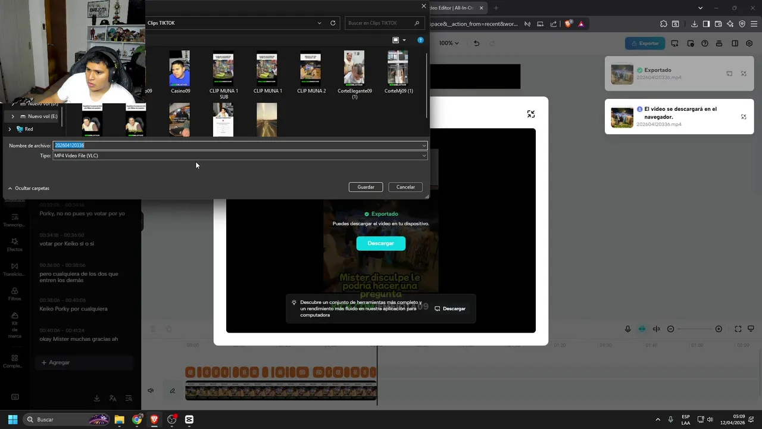Minimize the Exportado notification card

pyautogui.click(x=744, y=74)
